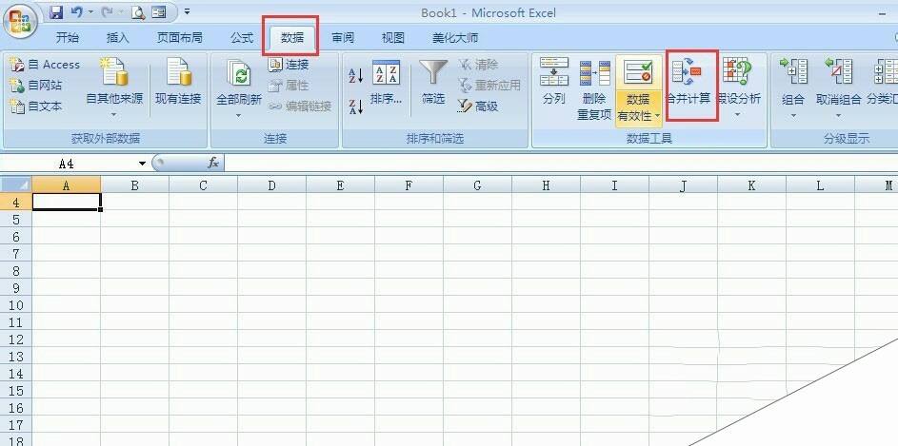The height and width of the screenshot is (446, 898).
Task: Open the 自其他来源 dropdown
Action: tap(114, 88)
